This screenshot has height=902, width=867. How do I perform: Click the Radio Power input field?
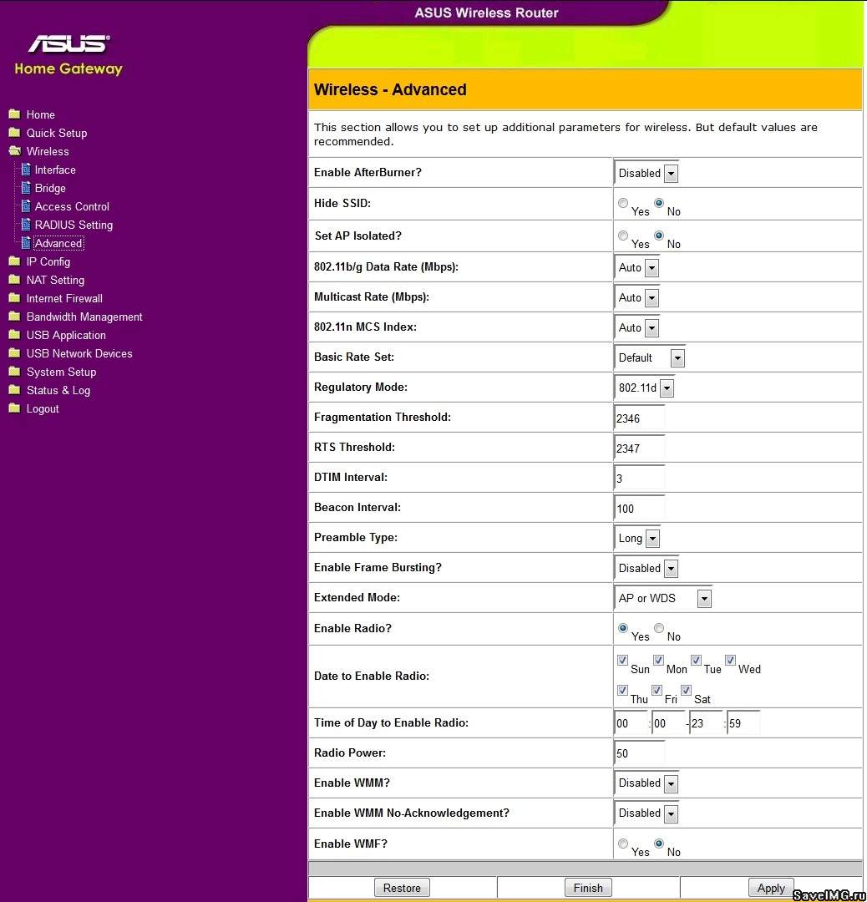(x=640, y=753)
